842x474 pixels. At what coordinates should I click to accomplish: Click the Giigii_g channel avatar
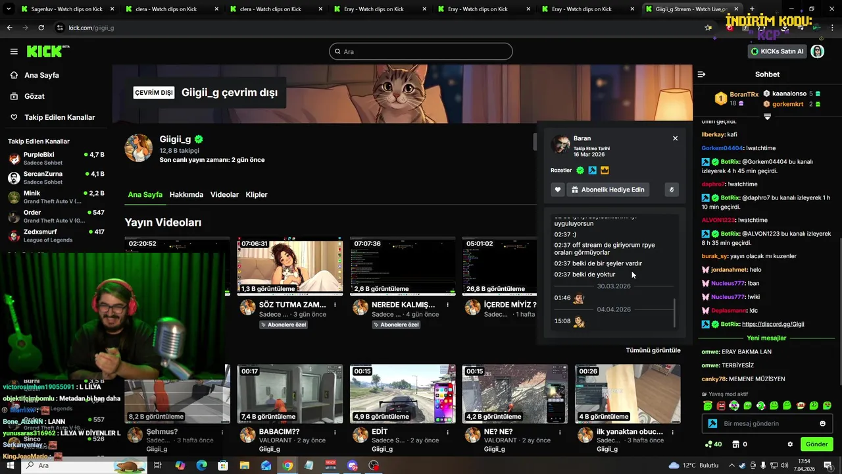pos(139,148)
